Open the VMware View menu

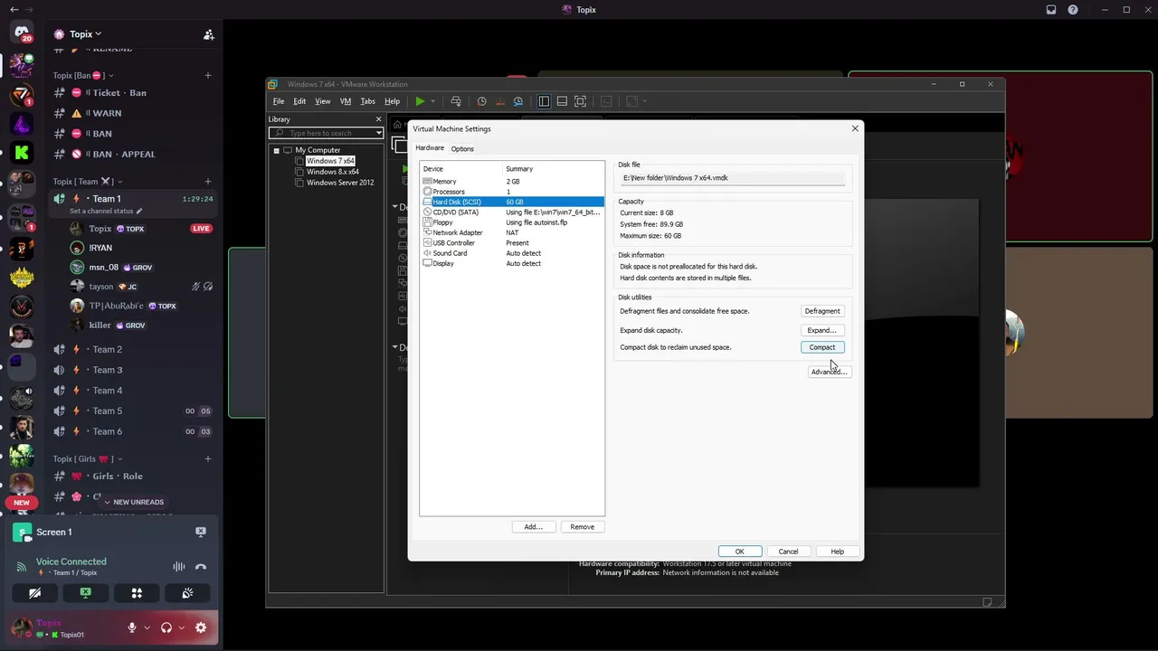(322, 101)
